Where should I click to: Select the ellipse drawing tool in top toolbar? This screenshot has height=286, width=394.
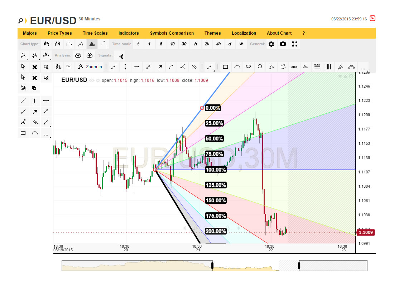point(248,66)
